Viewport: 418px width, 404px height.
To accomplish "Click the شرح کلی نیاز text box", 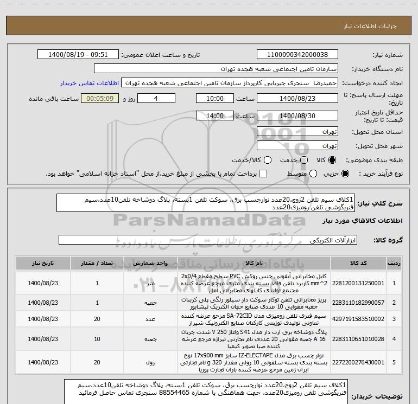I will coord(206,203).
